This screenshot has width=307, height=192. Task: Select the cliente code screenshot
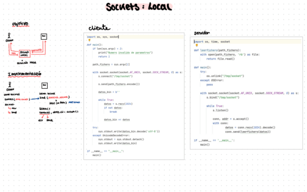coord(135,96)
